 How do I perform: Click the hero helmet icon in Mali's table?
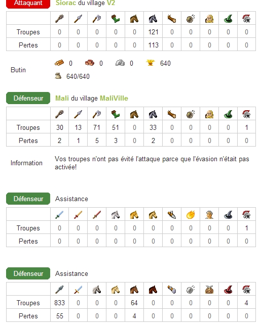(246, 114)
